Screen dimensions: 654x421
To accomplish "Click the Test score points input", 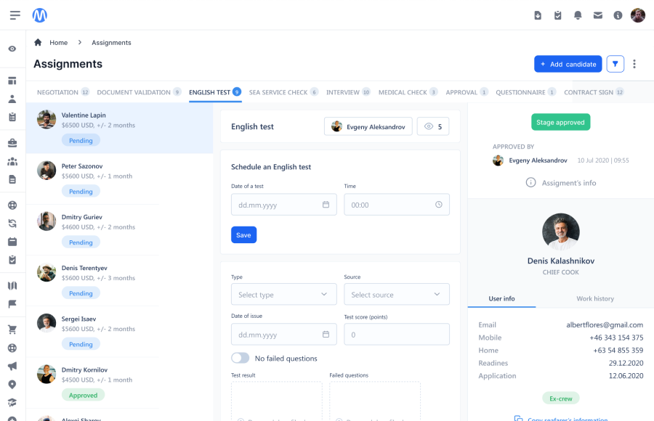I will tap(397, 335).
